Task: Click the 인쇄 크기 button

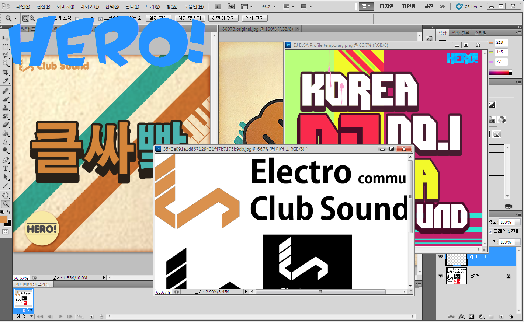Action: 254,18
